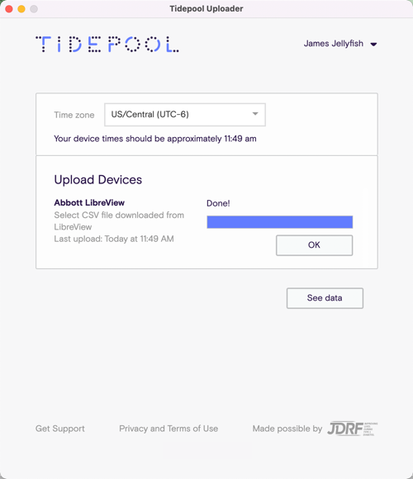The height and width of the screenshot is (479, 413).
Task: Click OK to confirm the upload
Action: click(314, 245)
